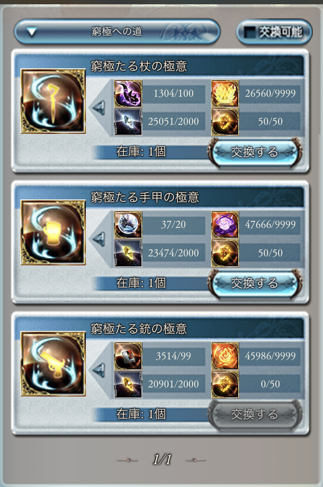Viewport: 323px width, 487px height.
Task: Go to the previous page of the list
Action: (128, 460)
